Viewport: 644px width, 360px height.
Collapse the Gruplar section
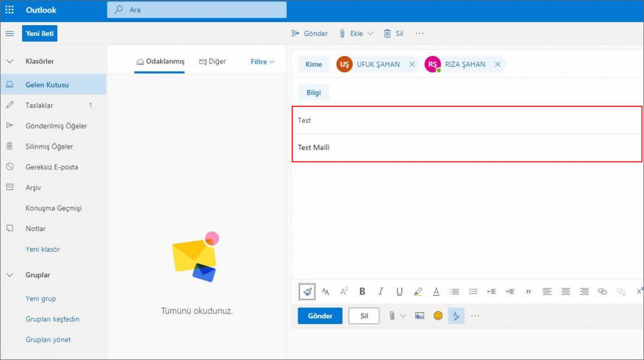tap(10, 275)
